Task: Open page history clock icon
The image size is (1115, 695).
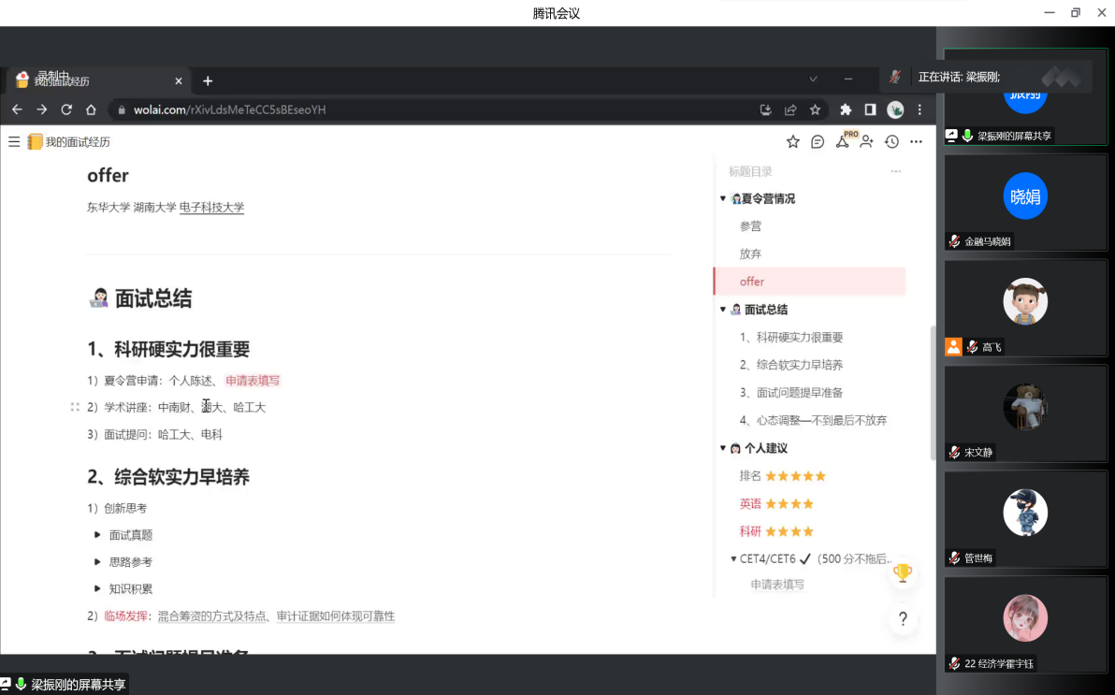Action: click(891, 142)
